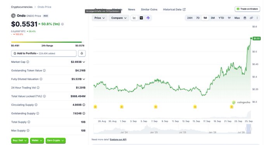This screenshot has width=264, height=145.
Task: Select the 24H time range
Action: [190, 18]
